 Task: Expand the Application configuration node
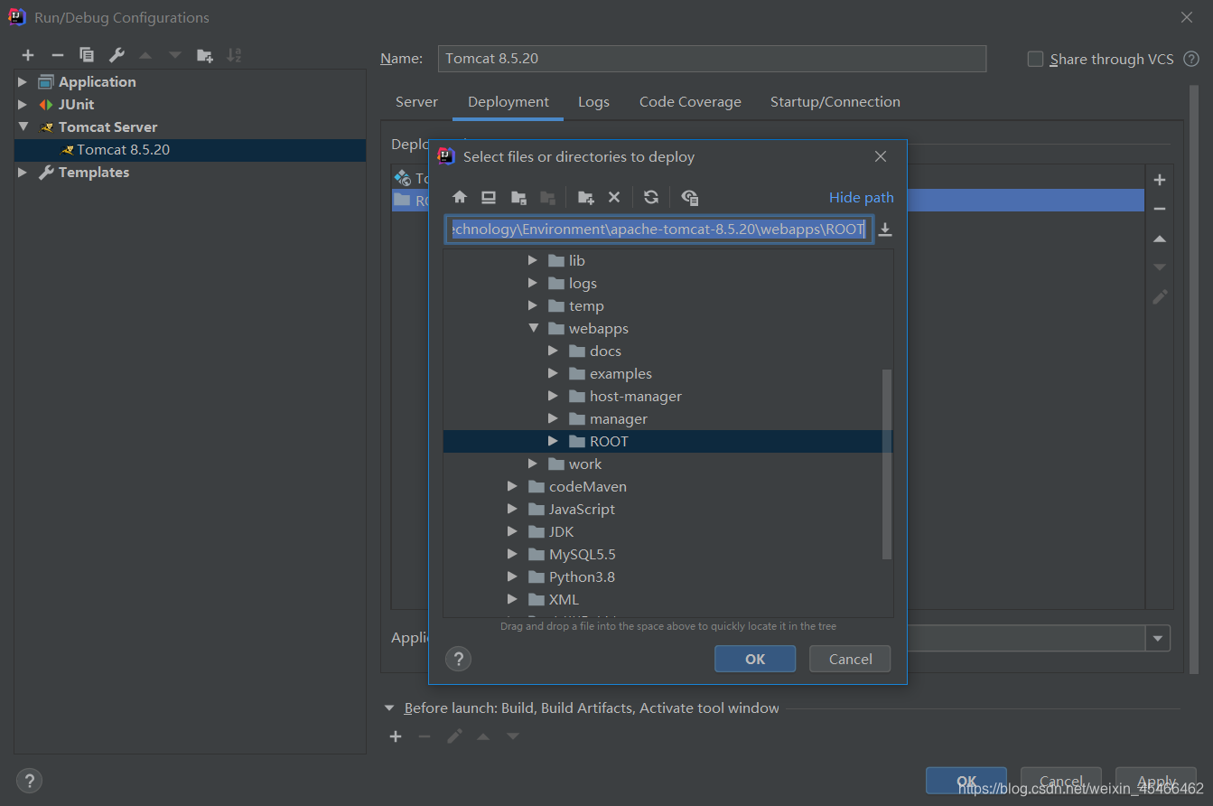pos(23,81)
